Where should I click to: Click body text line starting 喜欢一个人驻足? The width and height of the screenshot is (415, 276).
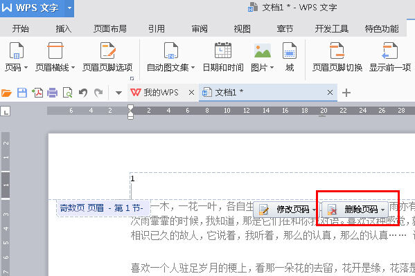pos(272,268)
